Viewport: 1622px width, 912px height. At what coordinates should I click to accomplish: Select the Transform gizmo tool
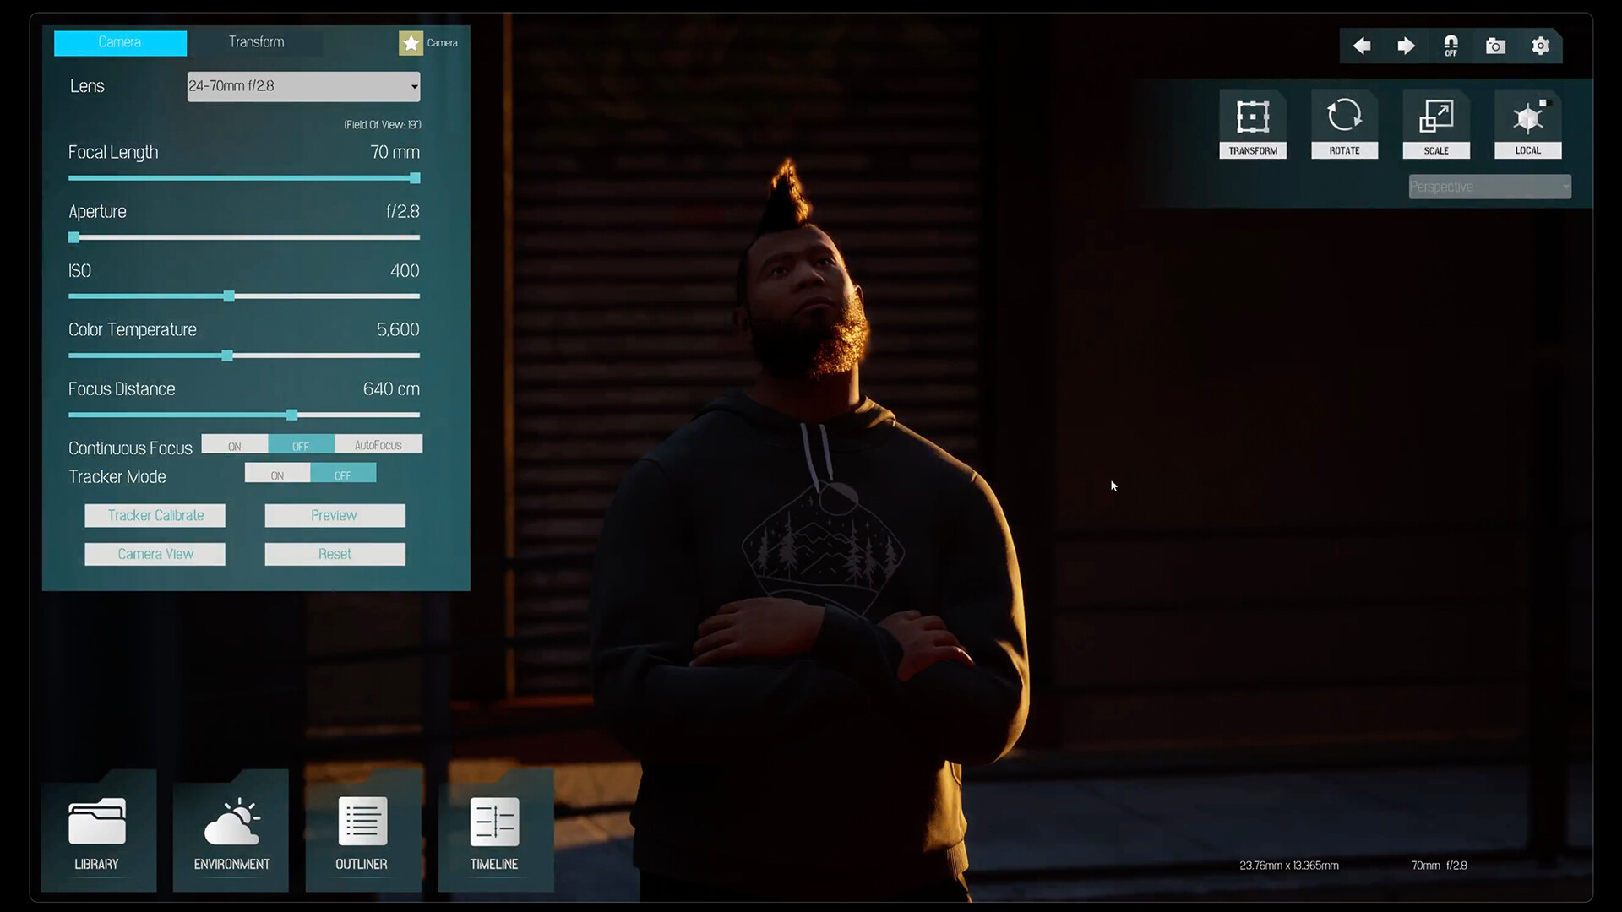(x=1254, y=124)
